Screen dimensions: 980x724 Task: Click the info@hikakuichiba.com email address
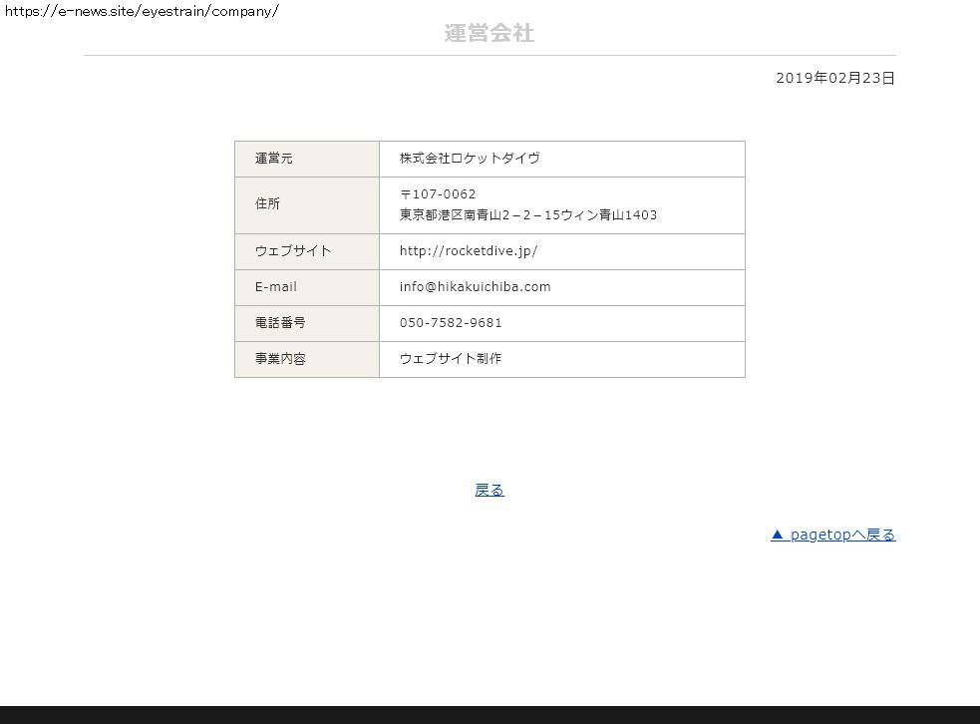pos(475,287)
